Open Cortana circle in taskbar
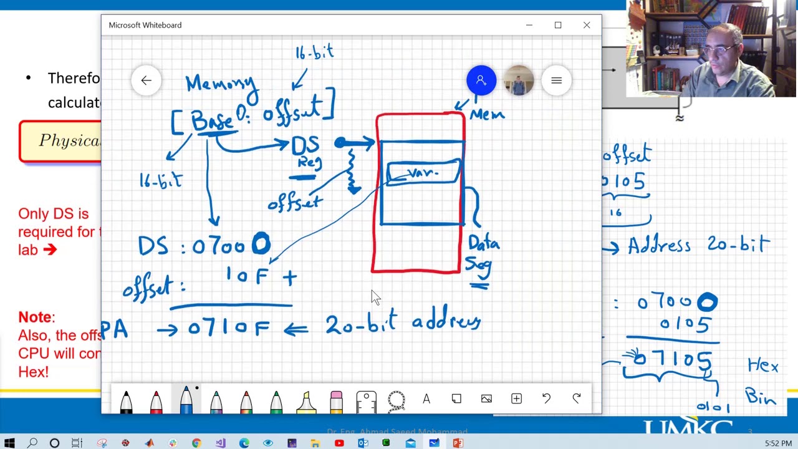The image size is (798, 449). (x=54, y=443)
